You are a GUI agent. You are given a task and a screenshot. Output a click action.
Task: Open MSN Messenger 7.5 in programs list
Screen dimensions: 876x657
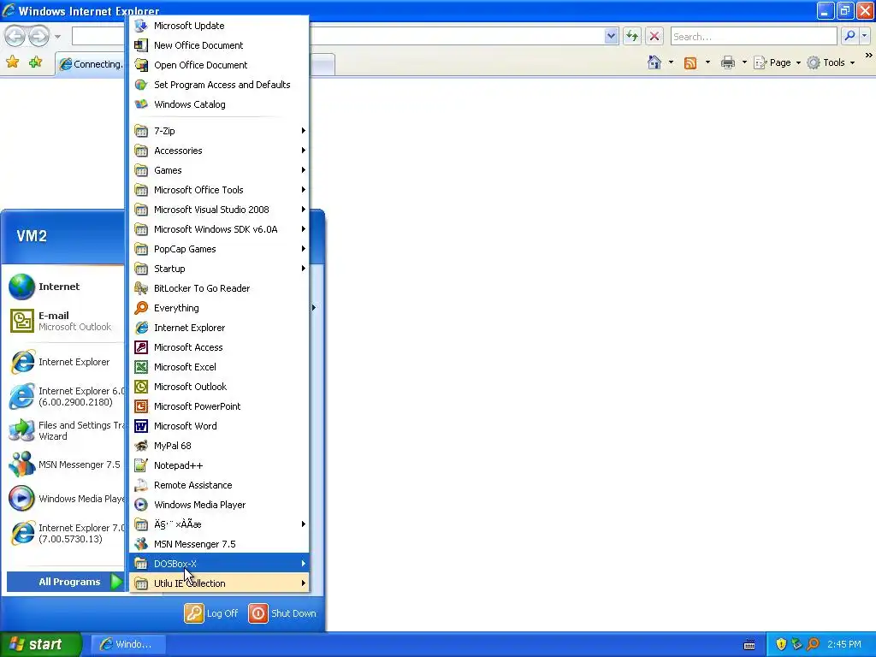coord(218,544)
